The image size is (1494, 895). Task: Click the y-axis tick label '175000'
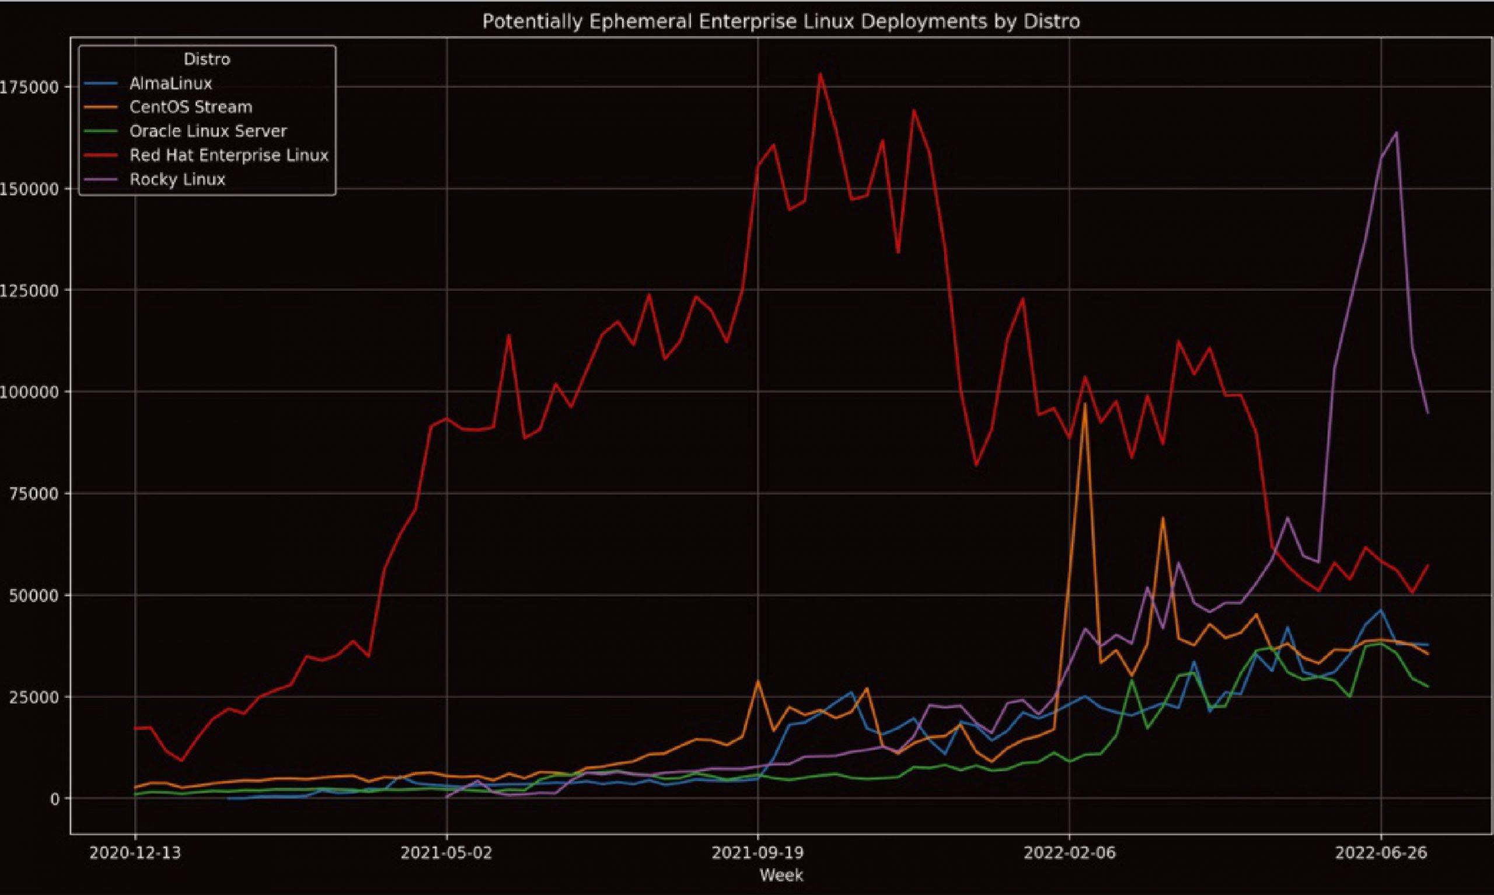30,87
